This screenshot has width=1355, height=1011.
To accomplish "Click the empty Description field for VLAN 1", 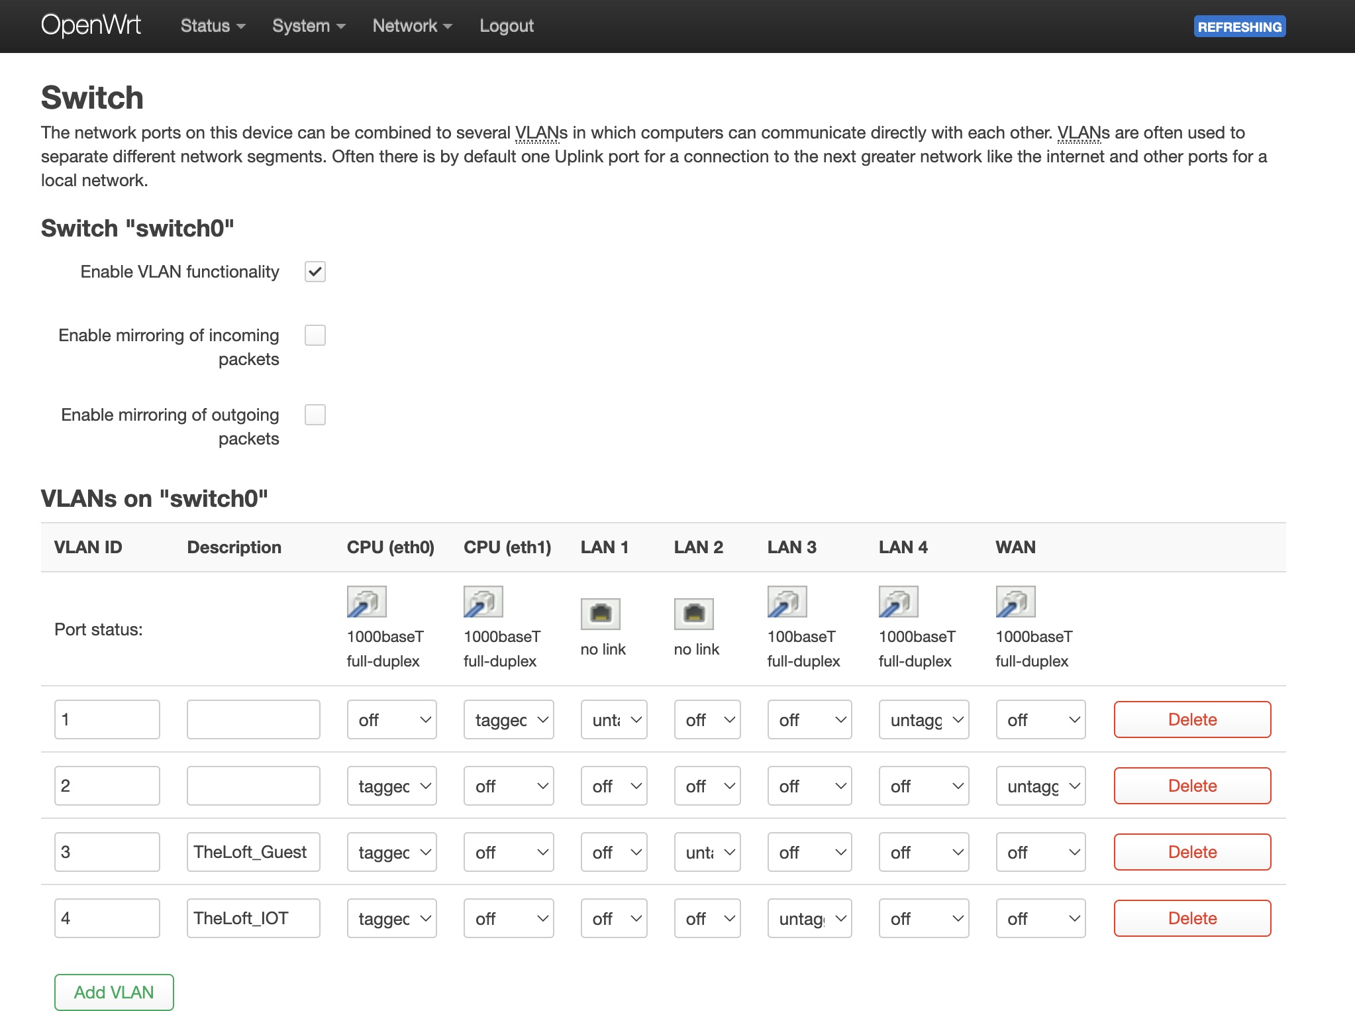I will coord(254,719).
